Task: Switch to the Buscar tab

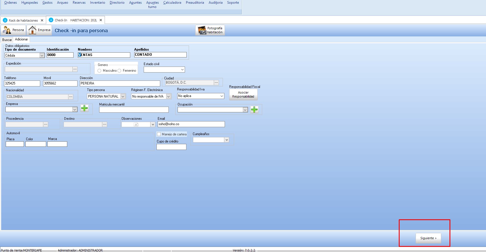Action: (7, 40)
